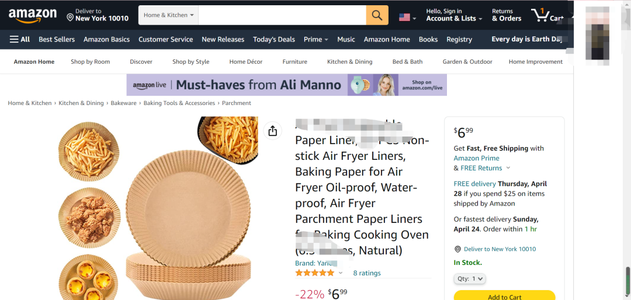The width and height of the screenshot is (631, 300).
Task: Click the Deliver to New York location pin
Action: coord(70,18)
